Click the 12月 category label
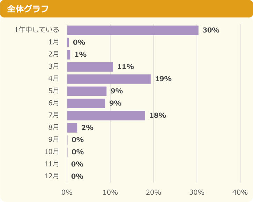The width and height of the screenshot is (253, 202). pos(52,176)
